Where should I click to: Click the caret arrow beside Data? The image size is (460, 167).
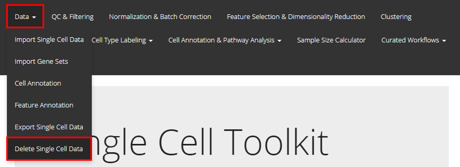[34, 17]
